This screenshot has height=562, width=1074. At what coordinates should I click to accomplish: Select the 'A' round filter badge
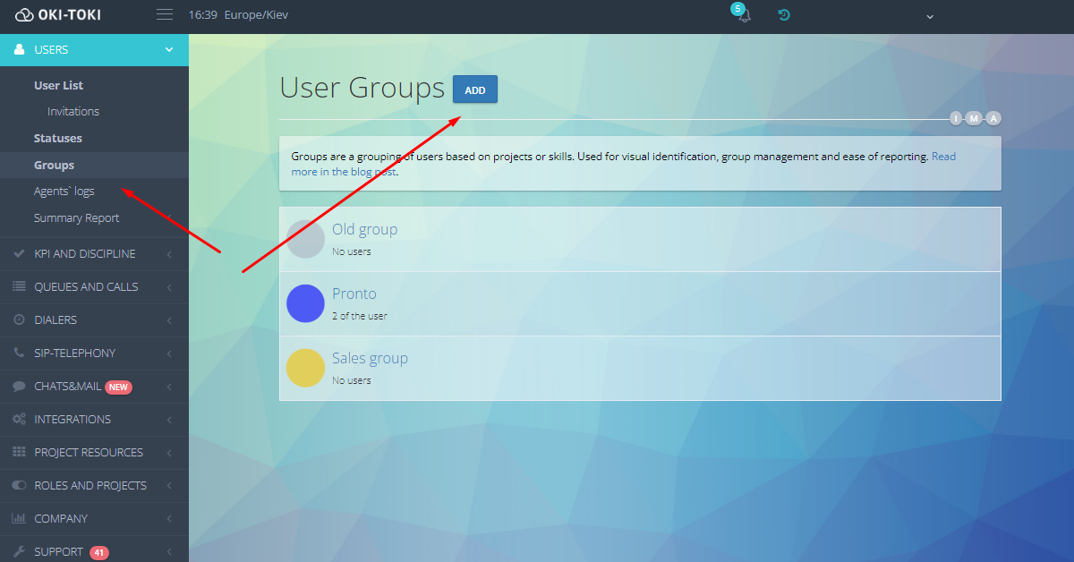(993, 119)
